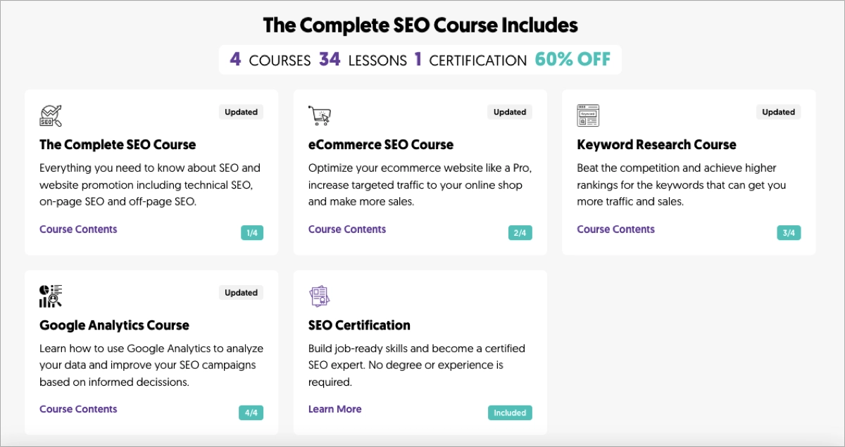
Task: Select the Keyword Research Course card
Action: (689, 171)
